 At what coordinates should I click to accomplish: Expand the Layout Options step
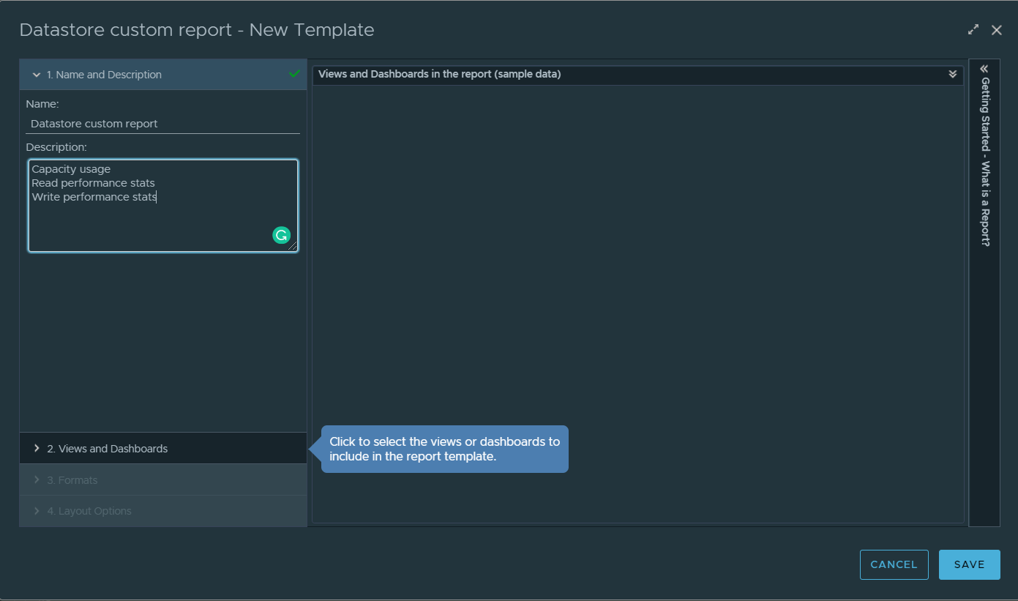tap(36, 510)
